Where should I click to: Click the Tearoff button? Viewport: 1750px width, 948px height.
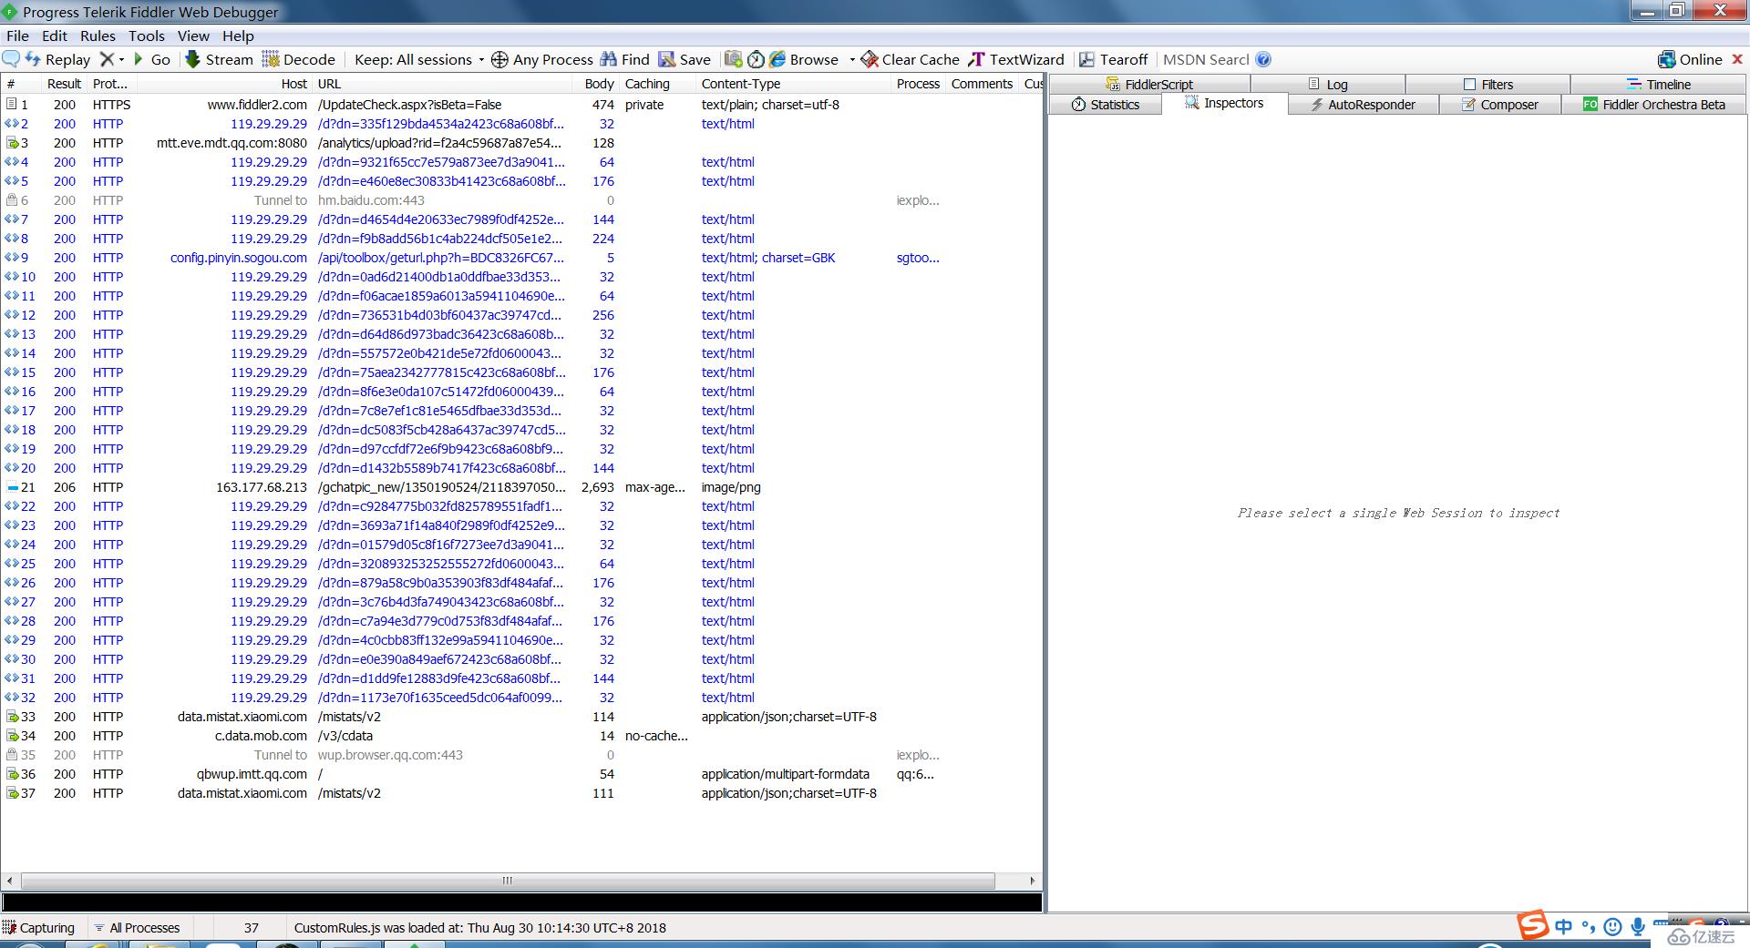(x=1113, y=59)
